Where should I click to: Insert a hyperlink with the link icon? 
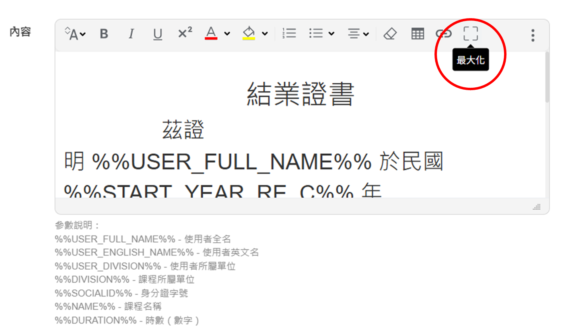click(x=444, y=33)
